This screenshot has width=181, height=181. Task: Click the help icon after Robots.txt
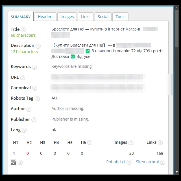point(129,162)
